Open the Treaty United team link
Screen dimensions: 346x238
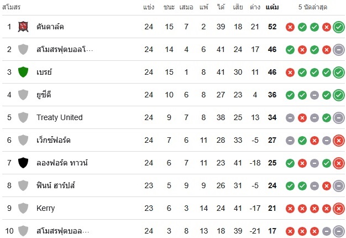coord(60,117)
